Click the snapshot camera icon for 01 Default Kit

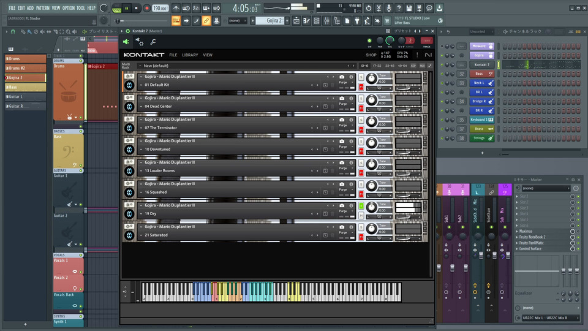(x=342, y=77)
